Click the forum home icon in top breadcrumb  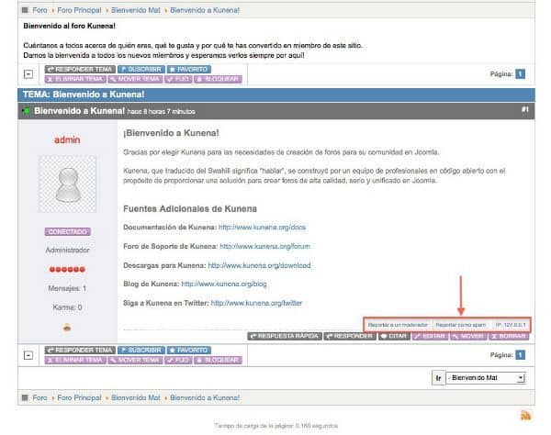25,10
